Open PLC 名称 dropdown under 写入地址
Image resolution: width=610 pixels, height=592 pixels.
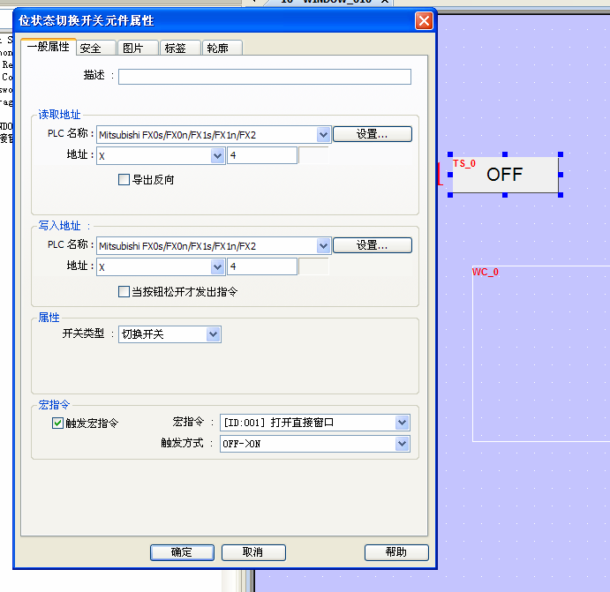point(323,245)
